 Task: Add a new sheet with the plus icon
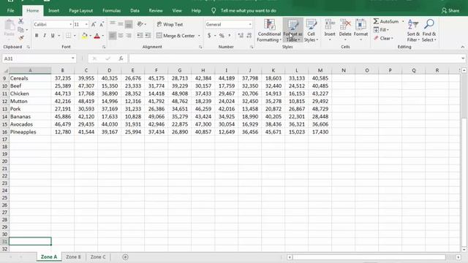pyautogui.click(x=125, y=256)
